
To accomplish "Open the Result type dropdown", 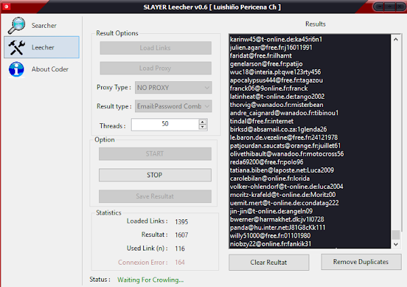I will pos(174,106).
